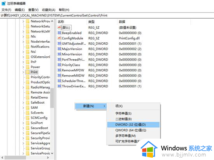
Task: Click the RetailDemo folder icon
Action: point(28,97)
